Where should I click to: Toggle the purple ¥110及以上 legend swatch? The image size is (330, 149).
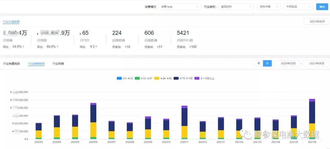[x=197, y=78]
